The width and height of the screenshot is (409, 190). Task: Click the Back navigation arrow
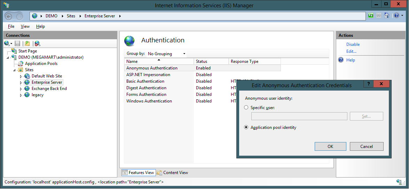coord(9,17)
